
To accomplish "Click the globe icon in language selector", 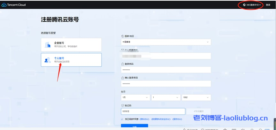I will click(244, 5).
